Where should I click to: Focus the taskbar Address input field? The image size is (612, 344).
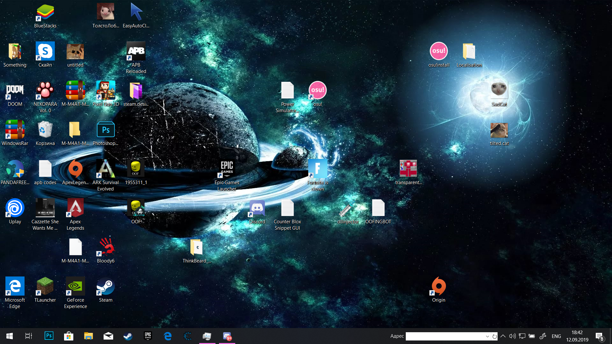tap(446, 336)
